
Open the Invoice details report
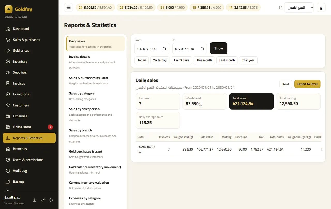click(x=95, y=62)
